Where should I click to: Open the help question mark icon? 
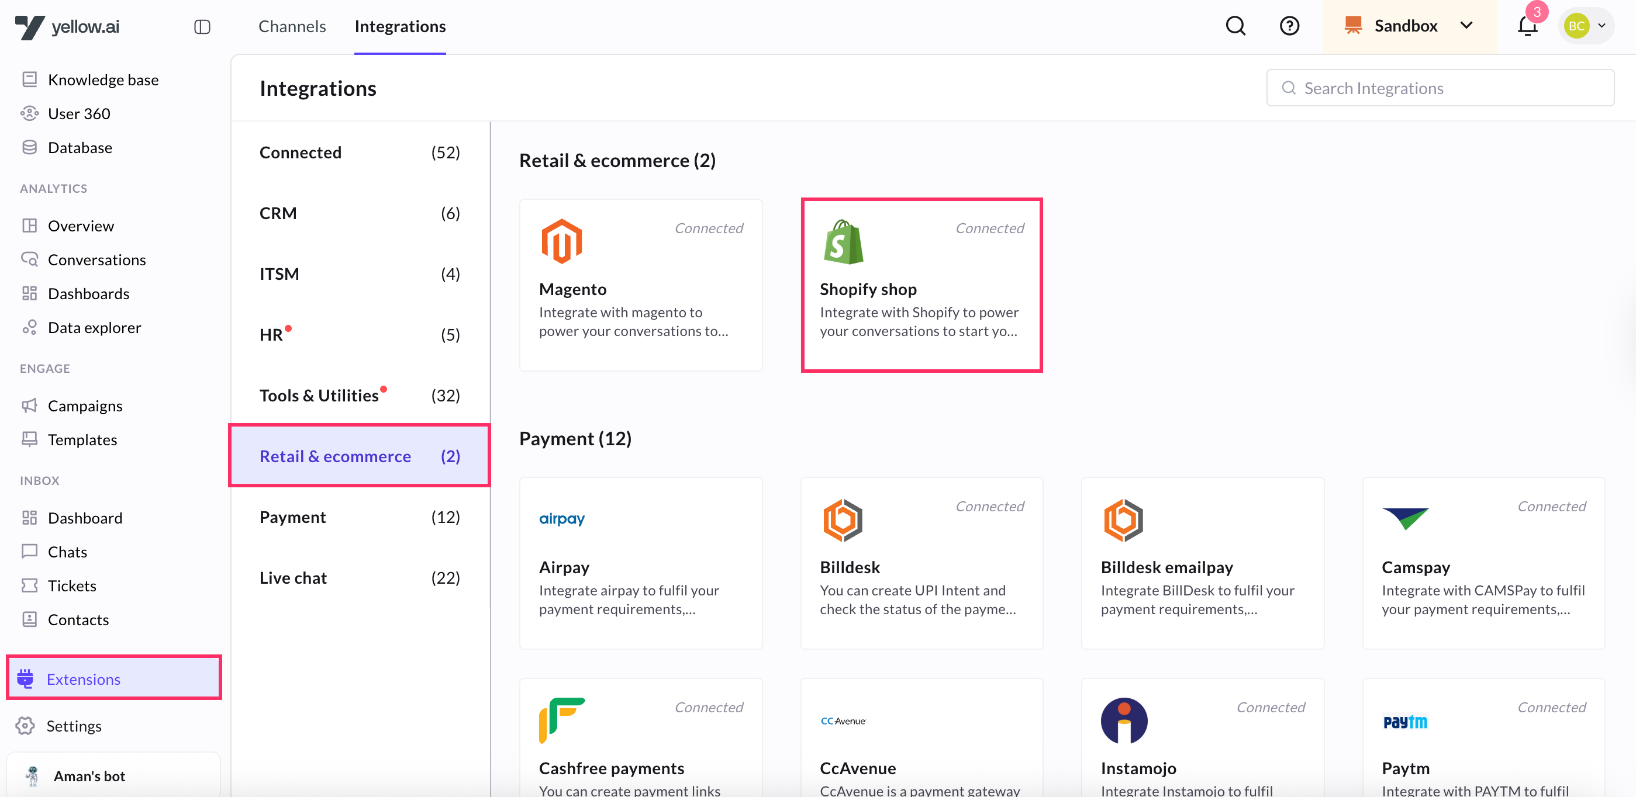point(1289,26)
